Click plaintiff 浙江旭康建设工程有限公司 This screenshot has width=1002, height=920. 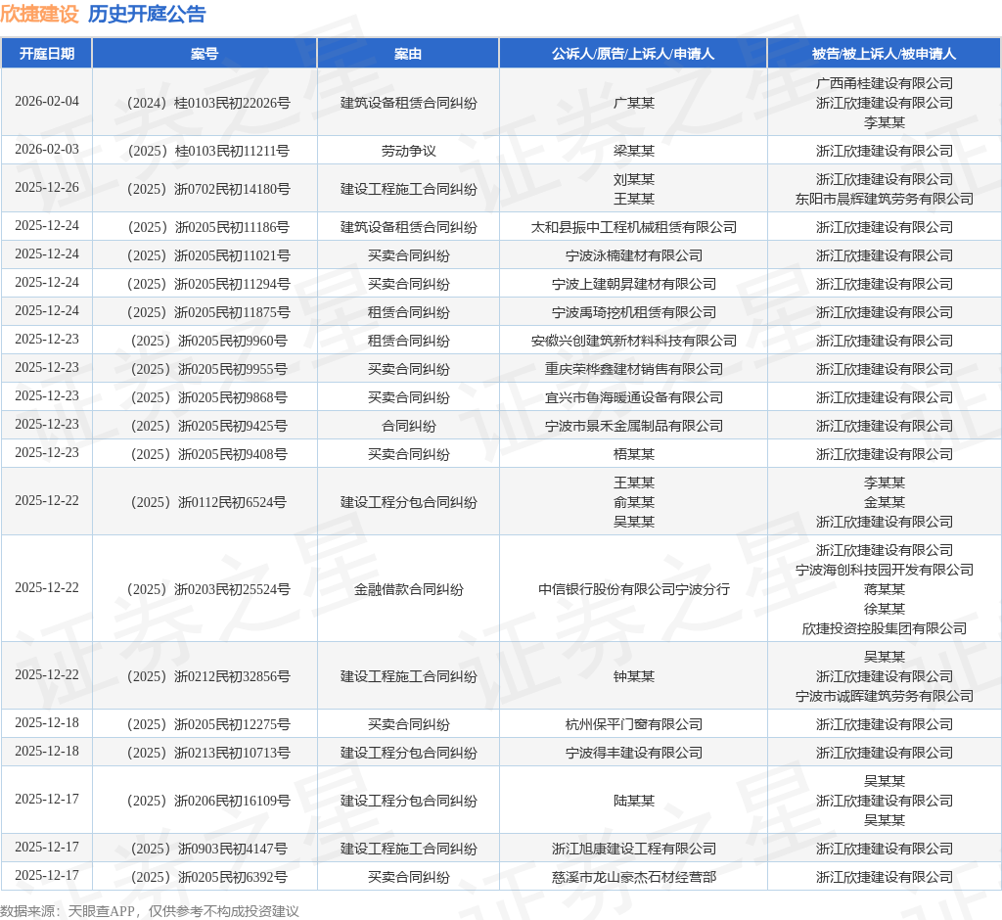633,849
